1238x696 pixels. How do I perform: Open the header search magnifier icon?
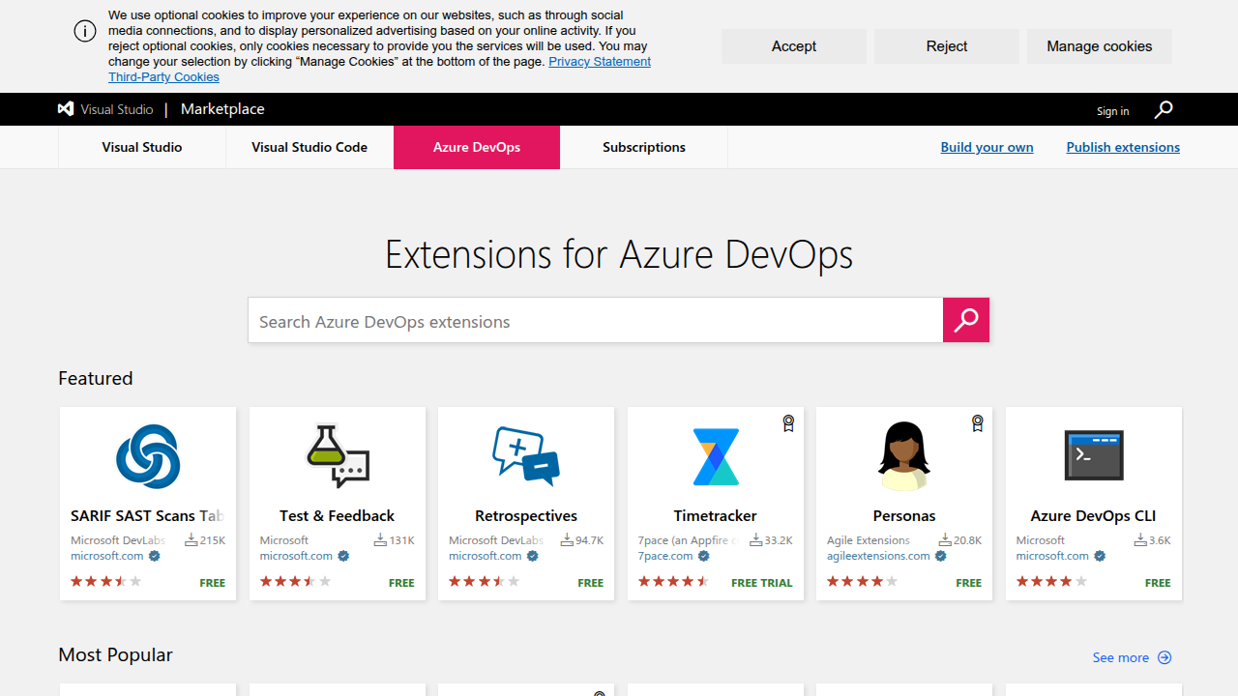(x=1164, y=109)
